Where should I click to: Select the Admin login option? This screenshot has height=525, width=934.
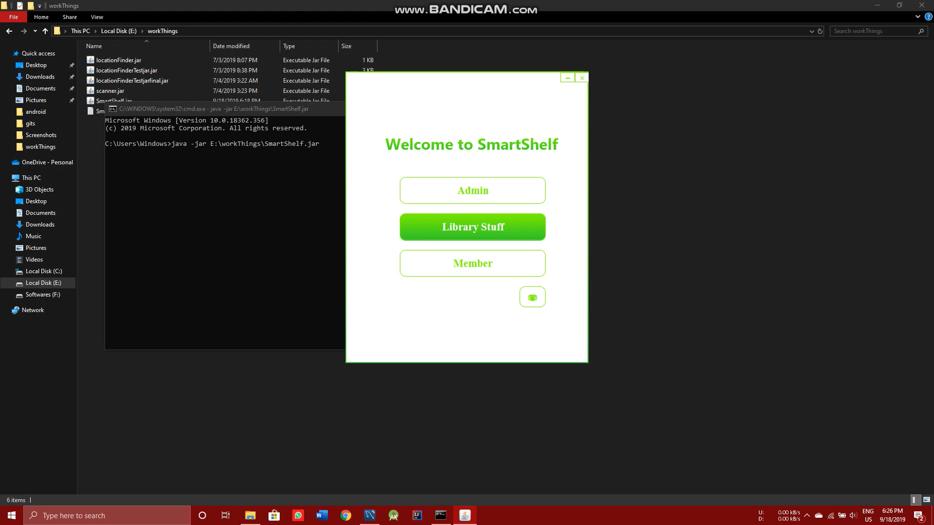(x=472, y=191)
